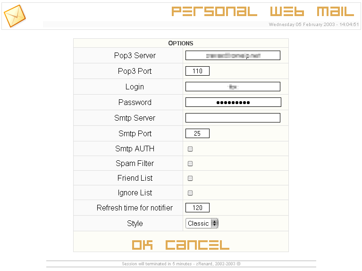Tick the Ignore List checkbox
362x271 pixels.
190,193
